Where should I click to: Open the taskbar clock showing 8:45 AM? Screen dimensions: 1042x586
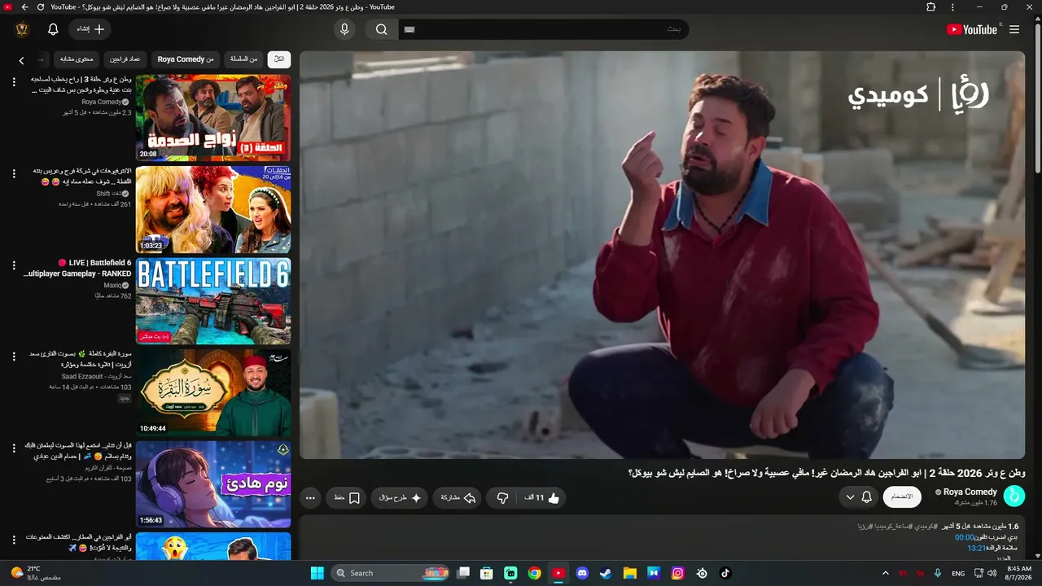click(x=1019, y=573)
